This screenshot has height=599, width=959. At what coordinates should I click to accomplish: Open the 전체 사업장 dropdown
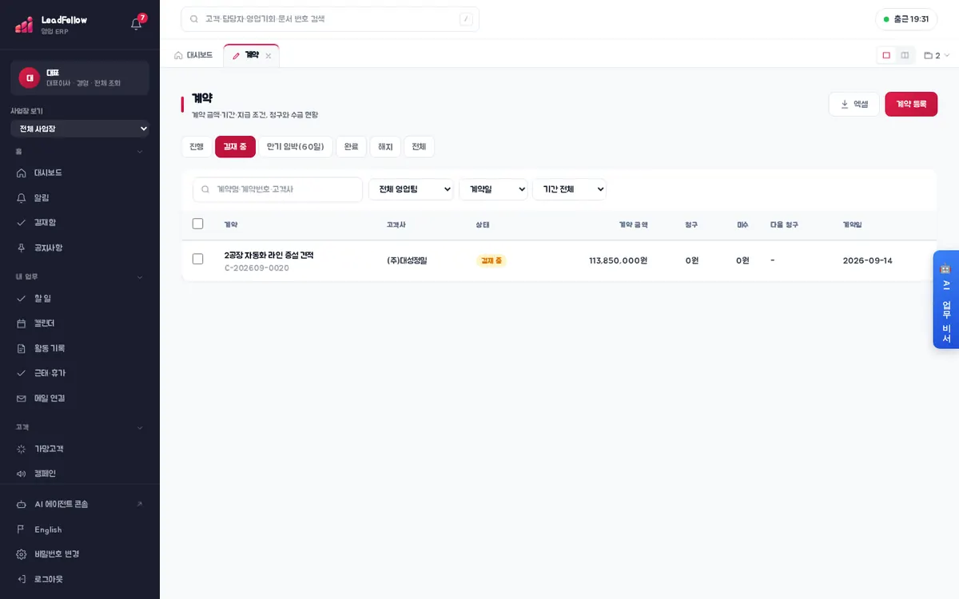point(80,129)
